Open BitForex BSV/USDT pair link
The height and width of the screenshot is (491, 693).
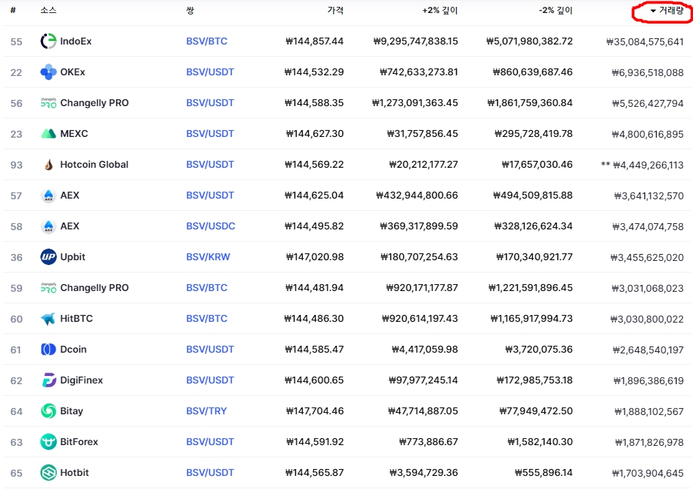pos(210,442)
